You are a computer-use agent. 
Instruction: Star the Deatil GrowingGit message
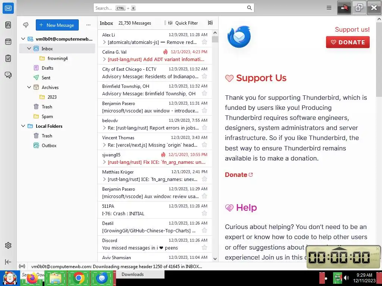tap(204, 231)
